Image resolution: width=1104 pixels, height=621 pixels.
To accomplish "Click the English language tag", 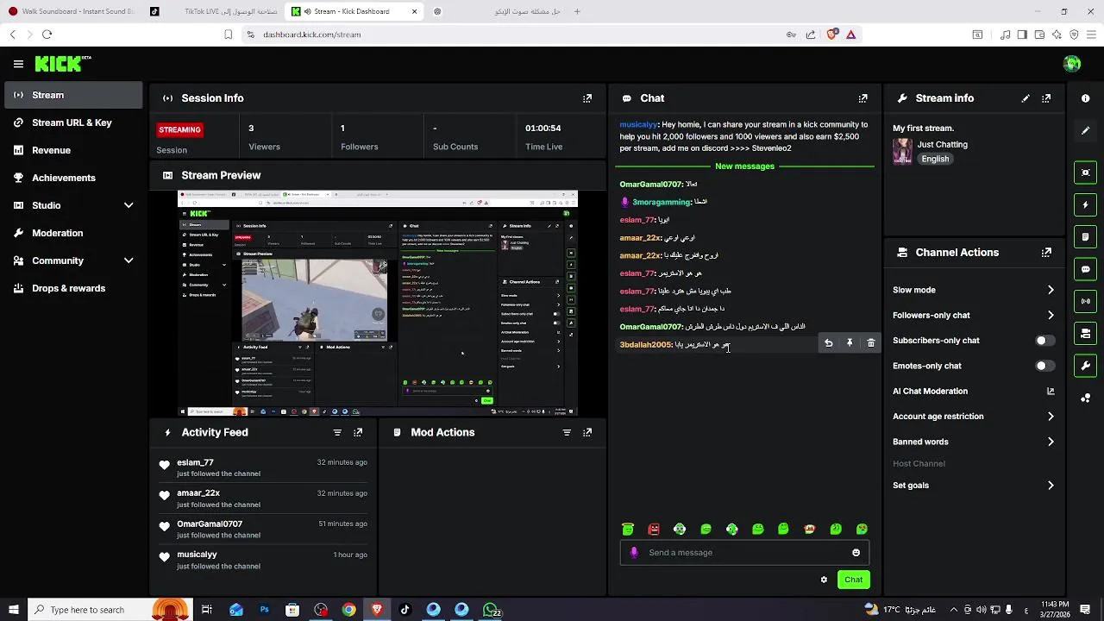I will coord(935,159).
